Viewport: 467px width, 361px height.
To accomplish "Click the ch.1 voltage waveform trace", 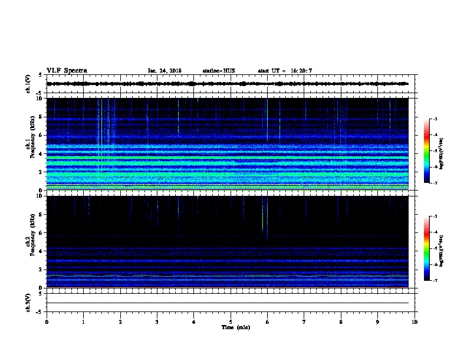I will click(x=227, y=84).
